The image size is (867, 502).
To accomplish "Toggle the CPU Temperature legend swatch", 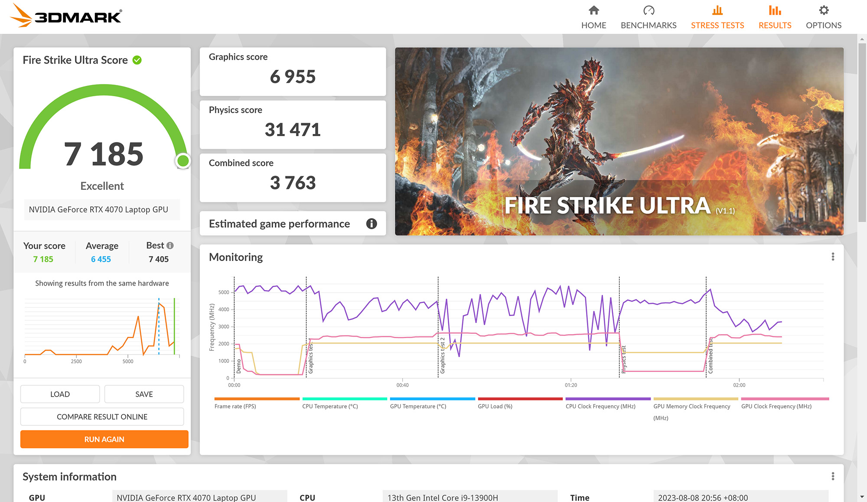I will tap(345, 399).
